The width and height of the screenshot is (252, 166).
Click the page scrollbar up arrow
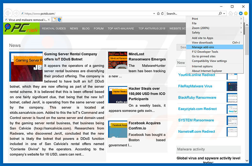247,25
